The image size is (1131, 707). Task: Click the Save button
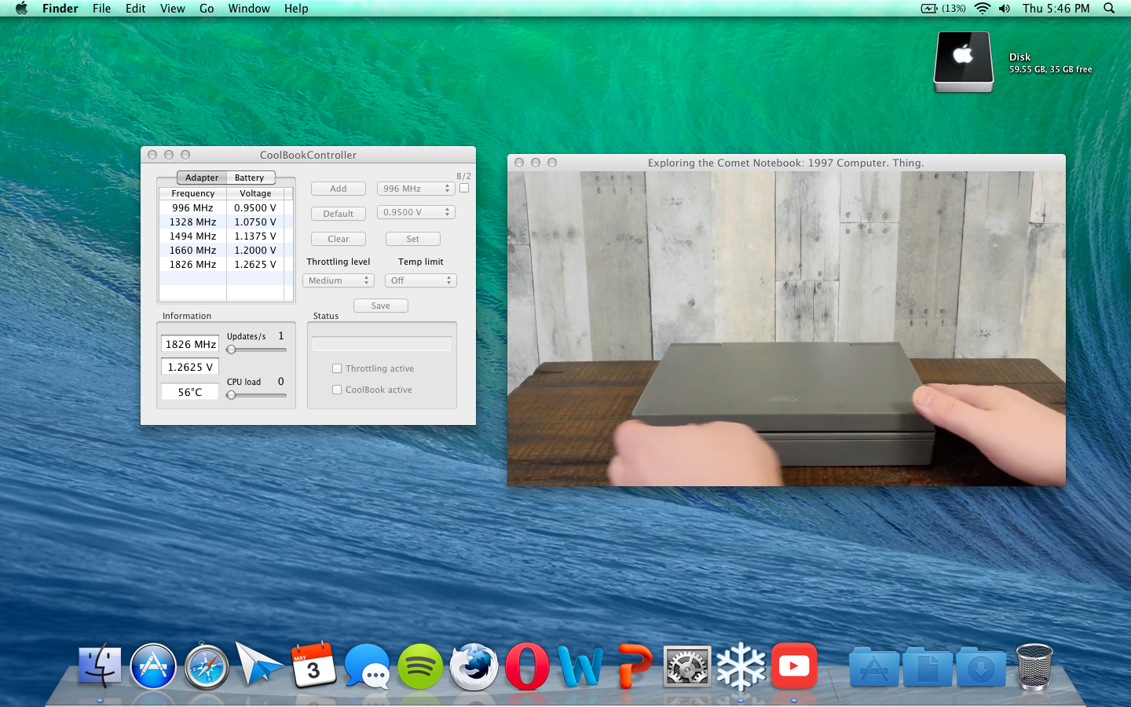pyautogui.click(x=381, y=306)
